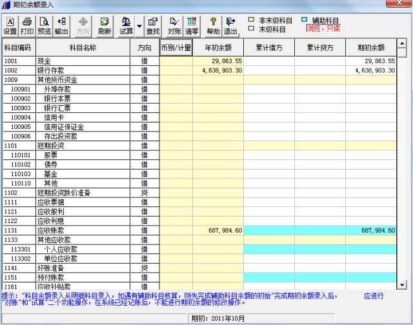Click 年初余额 cell for 现金
The width and height of the screenshot is (413, 325).
218,61
